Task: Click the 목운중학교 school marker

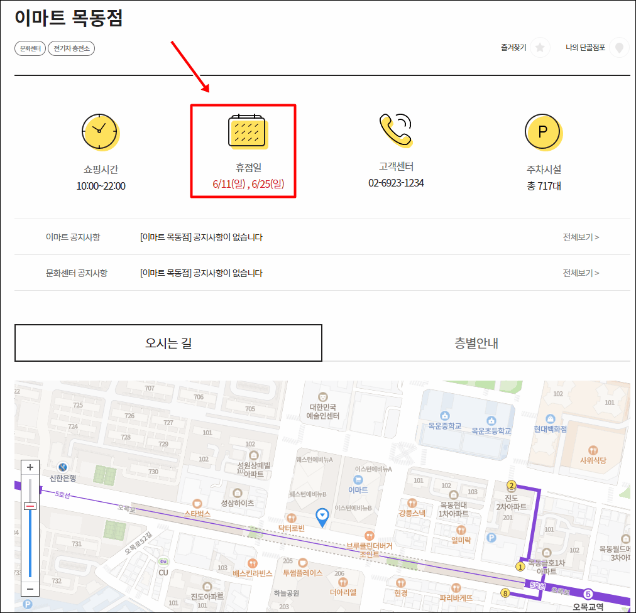Action: [445, 416]
